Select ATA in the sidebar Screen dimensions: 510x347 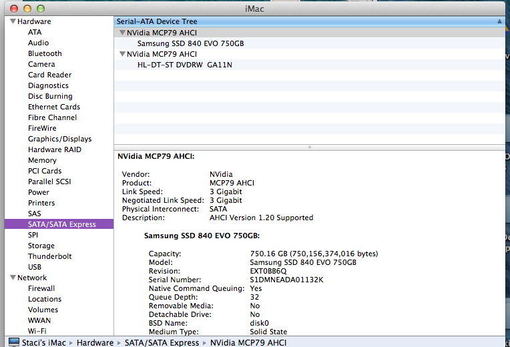pyautogui.click(x=35, y=32)
